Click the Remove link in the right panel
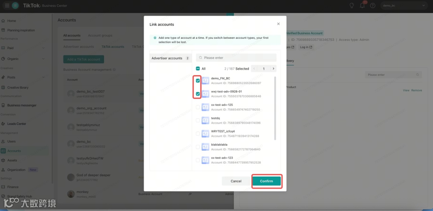 pyautogui.click(x=417, y=90)
